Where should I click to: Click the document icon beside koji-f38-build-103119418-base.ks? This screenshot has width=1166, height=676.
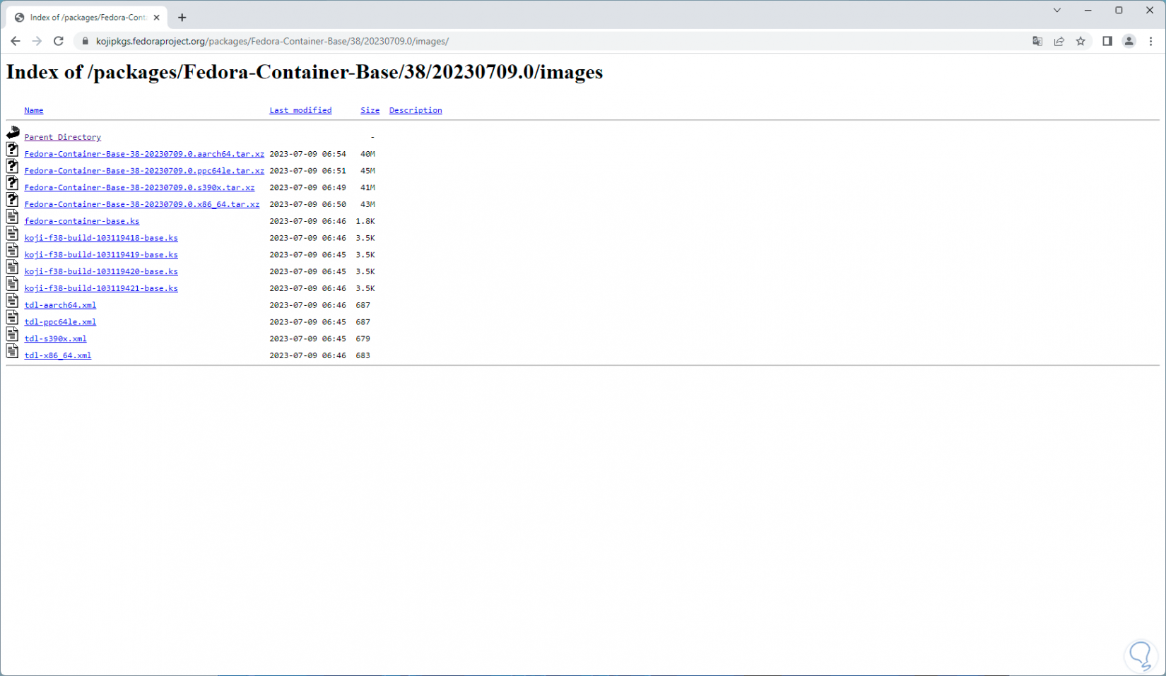click(x=13, y=233)
